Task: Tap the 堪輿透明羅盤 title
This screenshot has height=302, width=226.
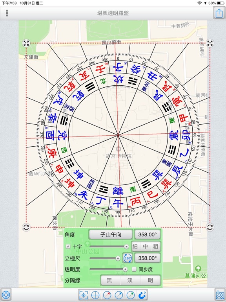Action: pos(113,13)
